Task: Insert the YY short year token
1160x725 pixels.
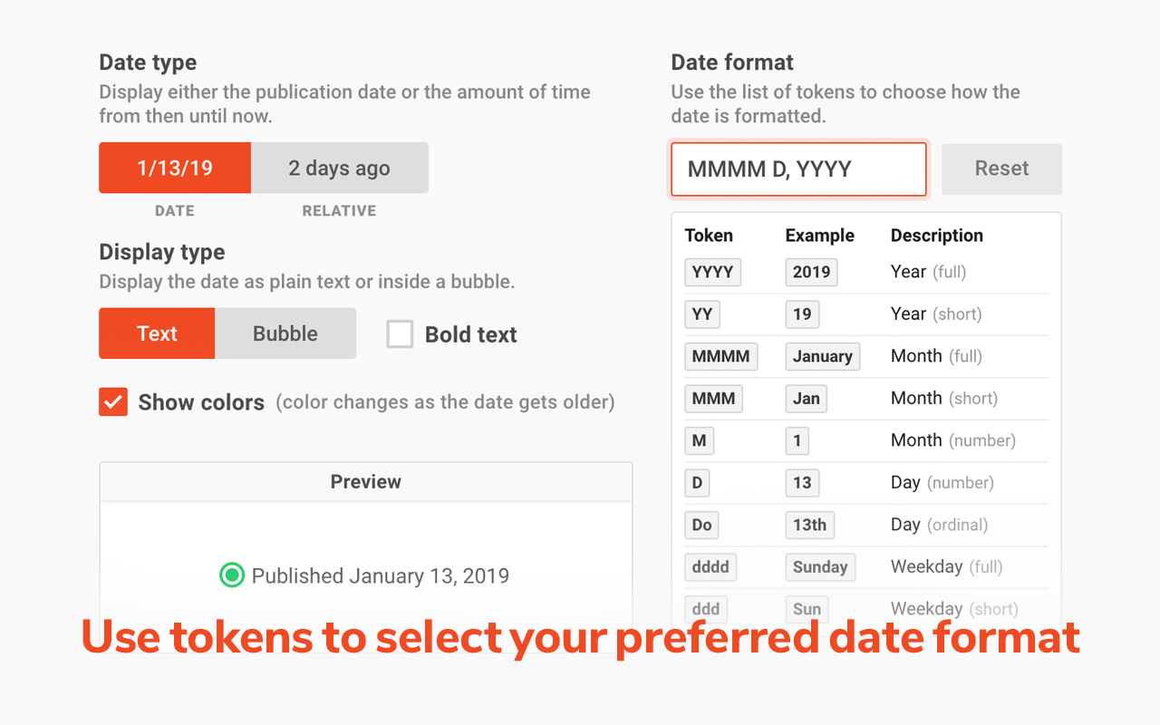Action: point(701,314)
